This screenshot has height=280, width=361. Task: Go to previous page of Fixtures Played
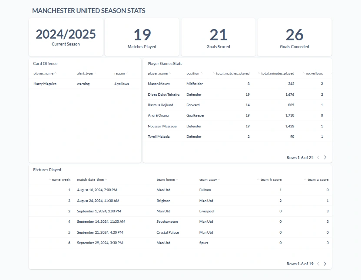(318, 264)
